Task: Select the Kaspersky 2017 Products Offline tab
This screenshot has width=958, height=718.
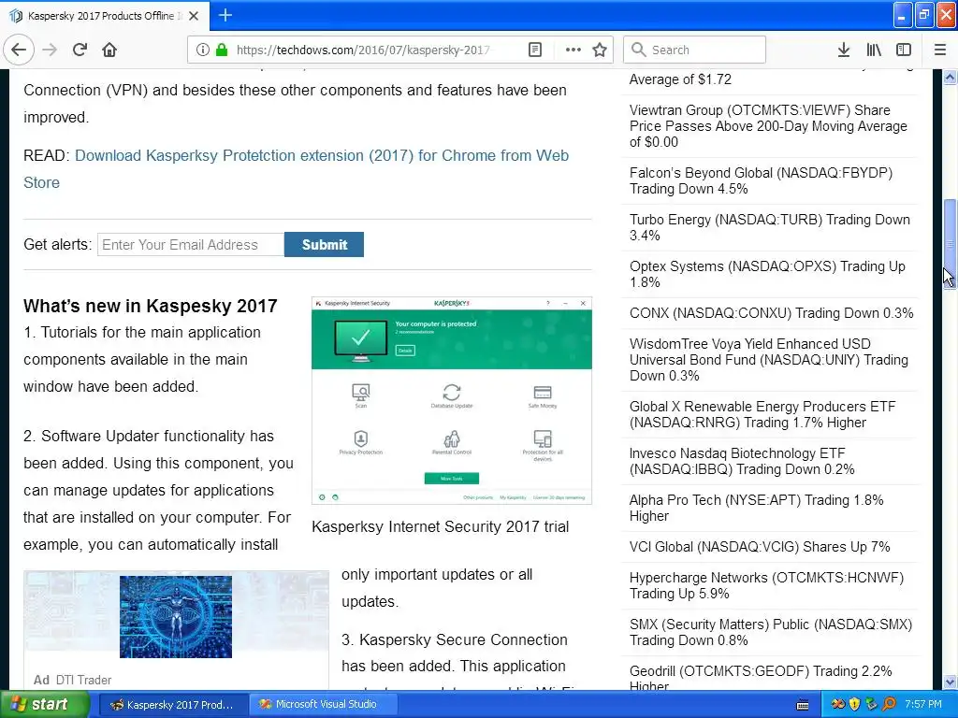Action: [105, 16]
